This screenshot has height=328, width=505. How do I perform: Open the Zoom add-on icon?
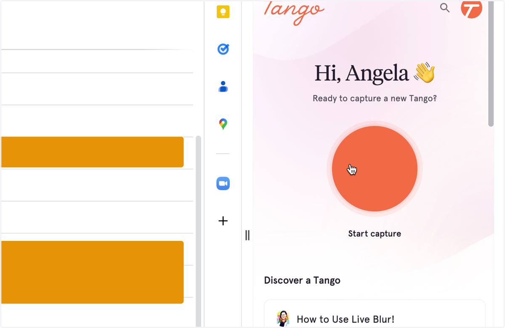(223, 184)
